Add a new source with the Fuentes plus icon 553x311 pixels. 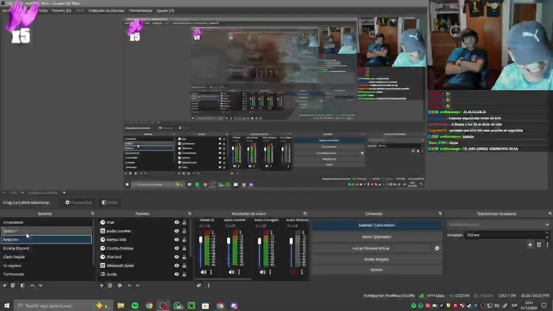tap(102, 285)
